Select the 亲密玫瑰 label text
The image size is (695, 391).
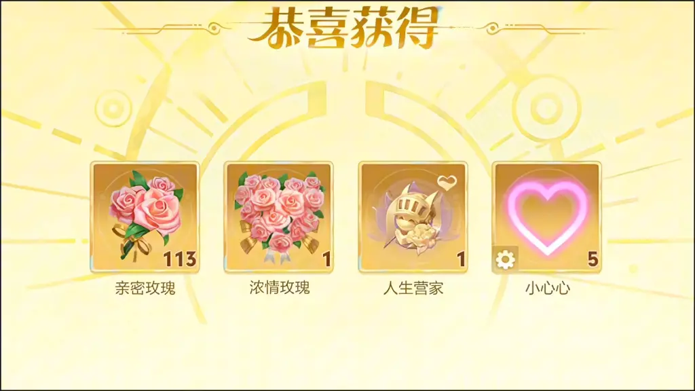click(x=145, y=288)
